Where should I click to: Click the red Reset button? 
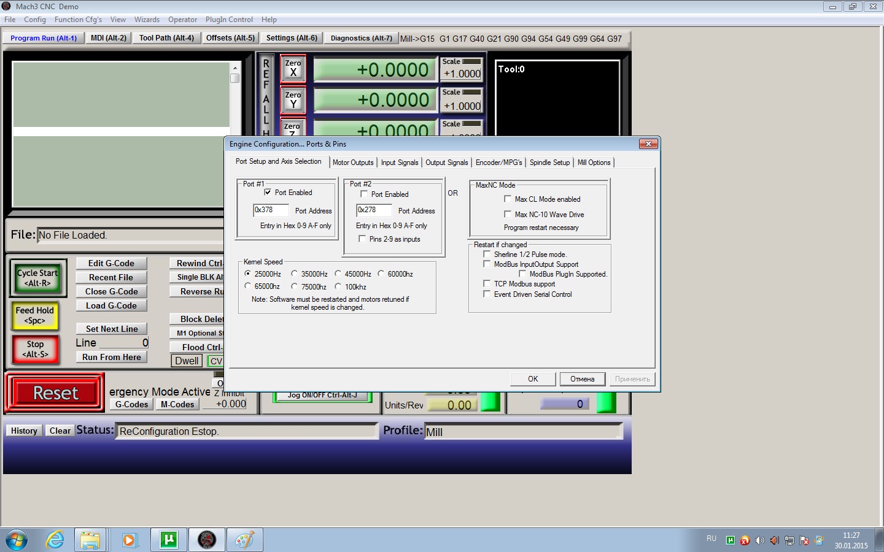(x=56, y=393)
